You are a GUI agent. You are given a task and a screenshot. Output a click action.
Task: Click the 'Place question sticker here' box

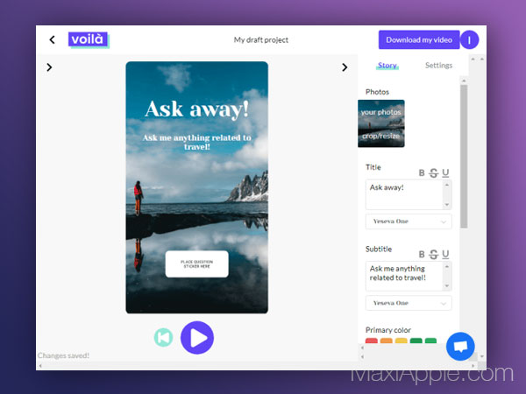pos(197,264)
